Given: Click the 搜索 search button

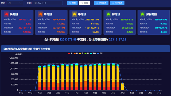Looking at the screenshot, I should point(72,3).
